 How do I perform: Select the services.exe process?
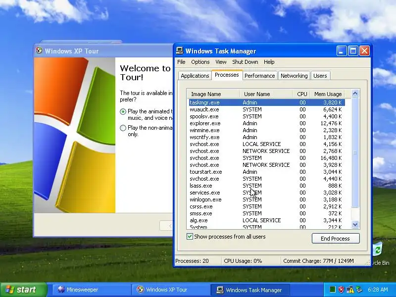pos(266,193)
